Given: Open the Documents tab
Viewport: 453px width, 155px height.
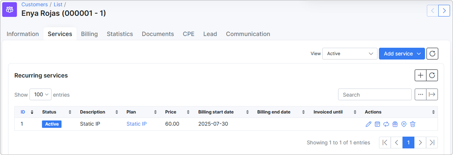Looking at the screenshot, I should coord(158,34).
